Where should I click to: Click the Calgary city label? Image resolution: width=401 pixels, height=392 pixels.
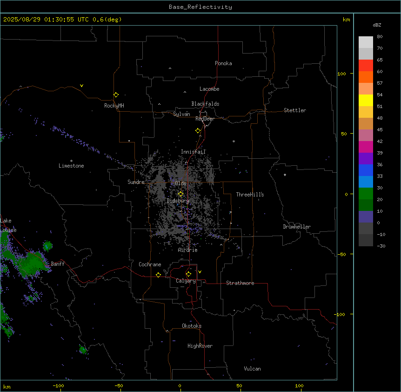pos(186,281)
